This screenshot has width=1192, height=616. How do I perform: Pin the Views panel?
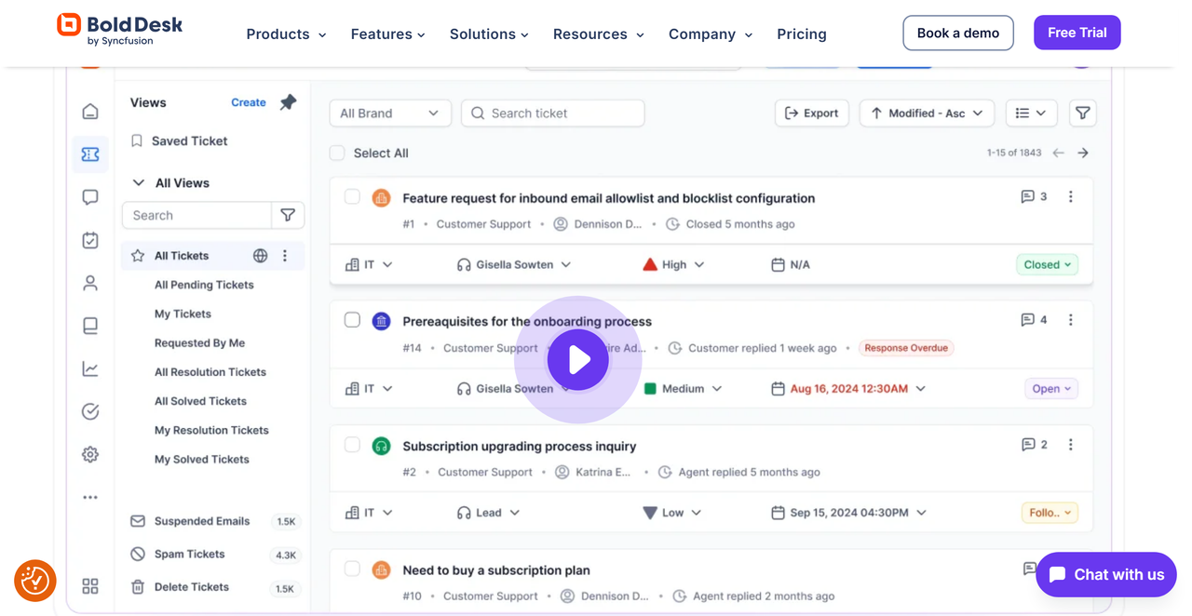point(288,102)
